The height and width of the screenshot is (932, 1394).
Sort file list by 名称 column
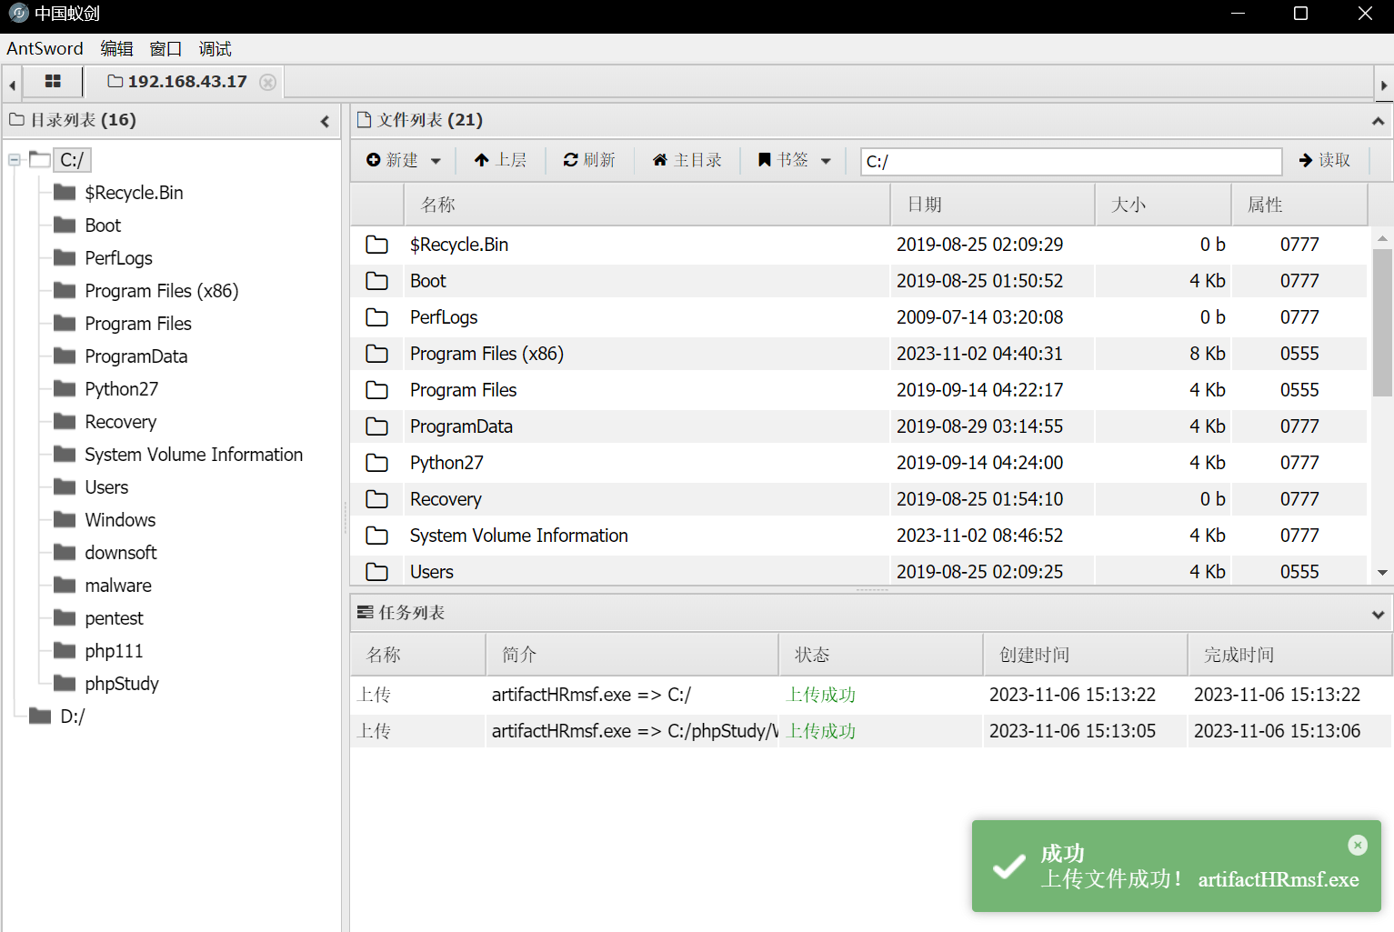click(x=647, y=205)
